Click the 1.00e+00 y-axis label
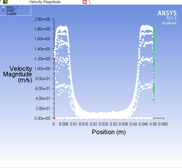182x168 pixels. (42, 69)
